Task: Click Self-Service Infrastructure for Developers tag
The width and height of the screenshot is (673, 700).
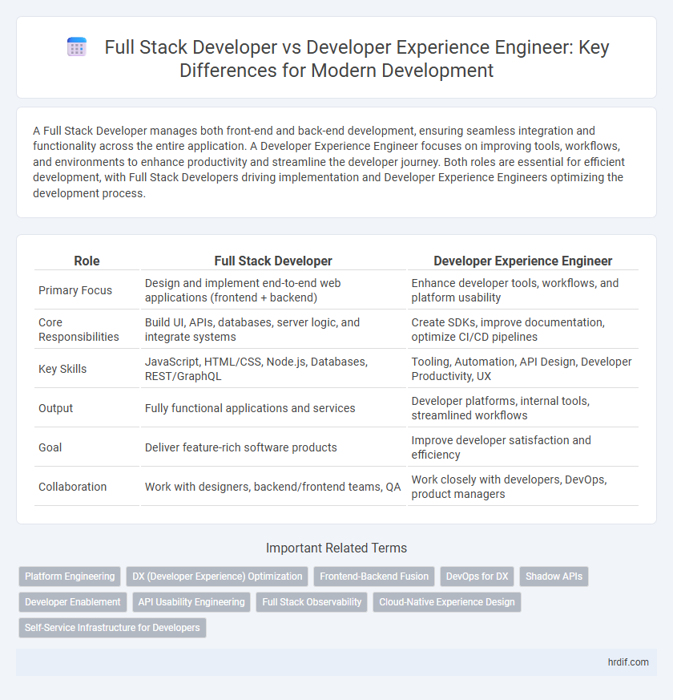Action: pos(112,628)
